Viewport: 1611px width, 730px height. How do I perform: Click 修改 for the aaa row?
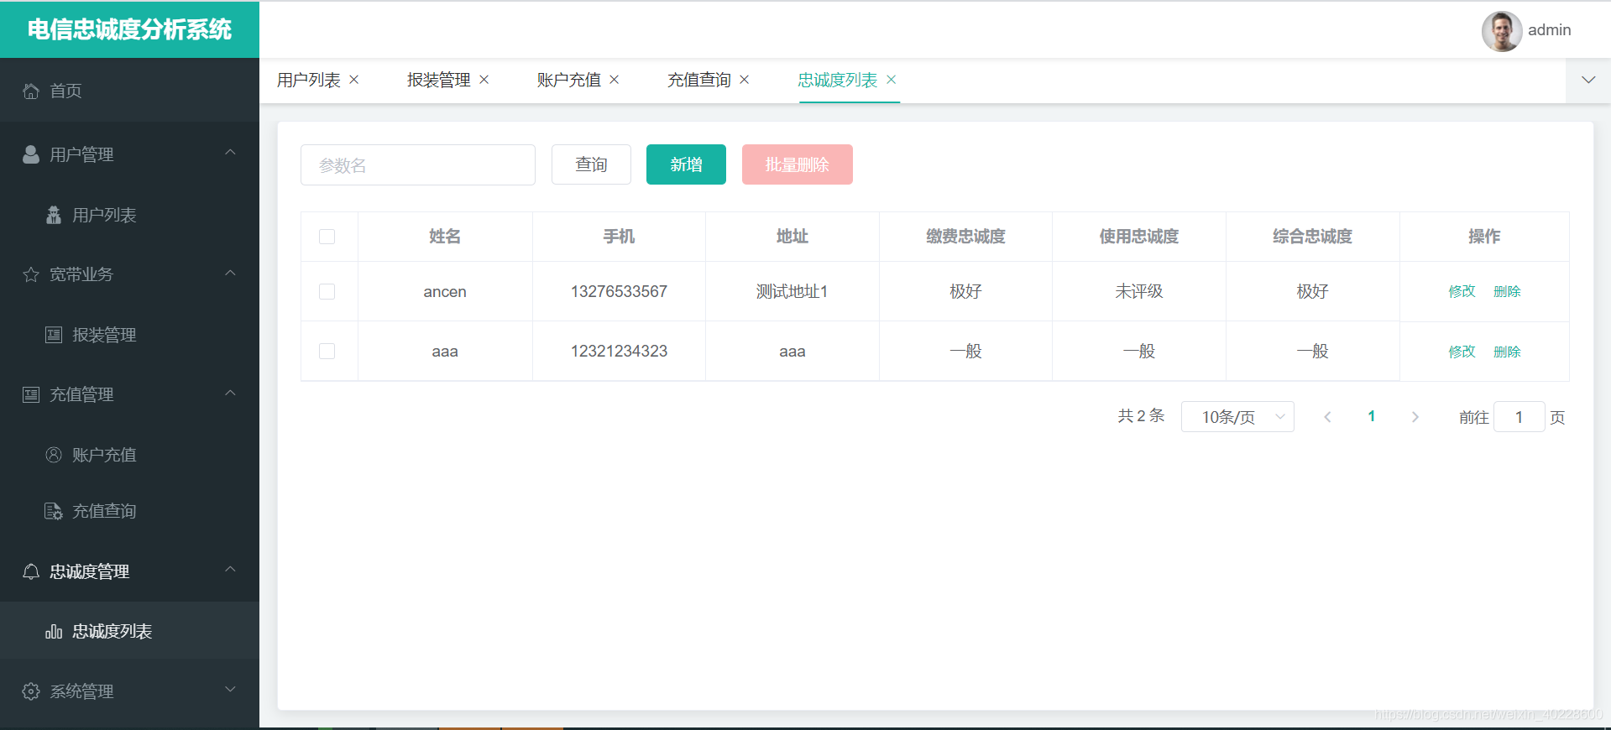(x=1462, y=352)
